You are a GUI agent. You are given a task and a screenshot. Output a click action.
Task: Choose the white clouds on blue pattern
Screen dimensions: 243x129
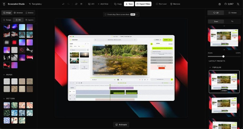tap(7, 121)
